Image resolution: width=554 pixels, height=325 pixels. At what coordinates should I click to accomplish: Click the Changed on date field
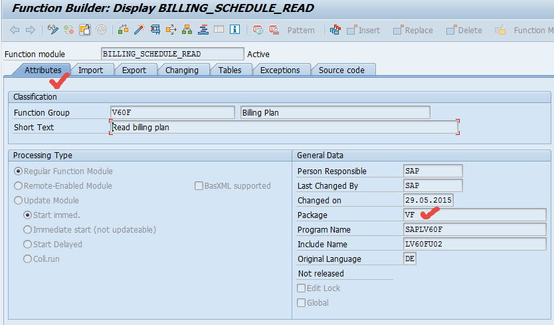point(428,200)
